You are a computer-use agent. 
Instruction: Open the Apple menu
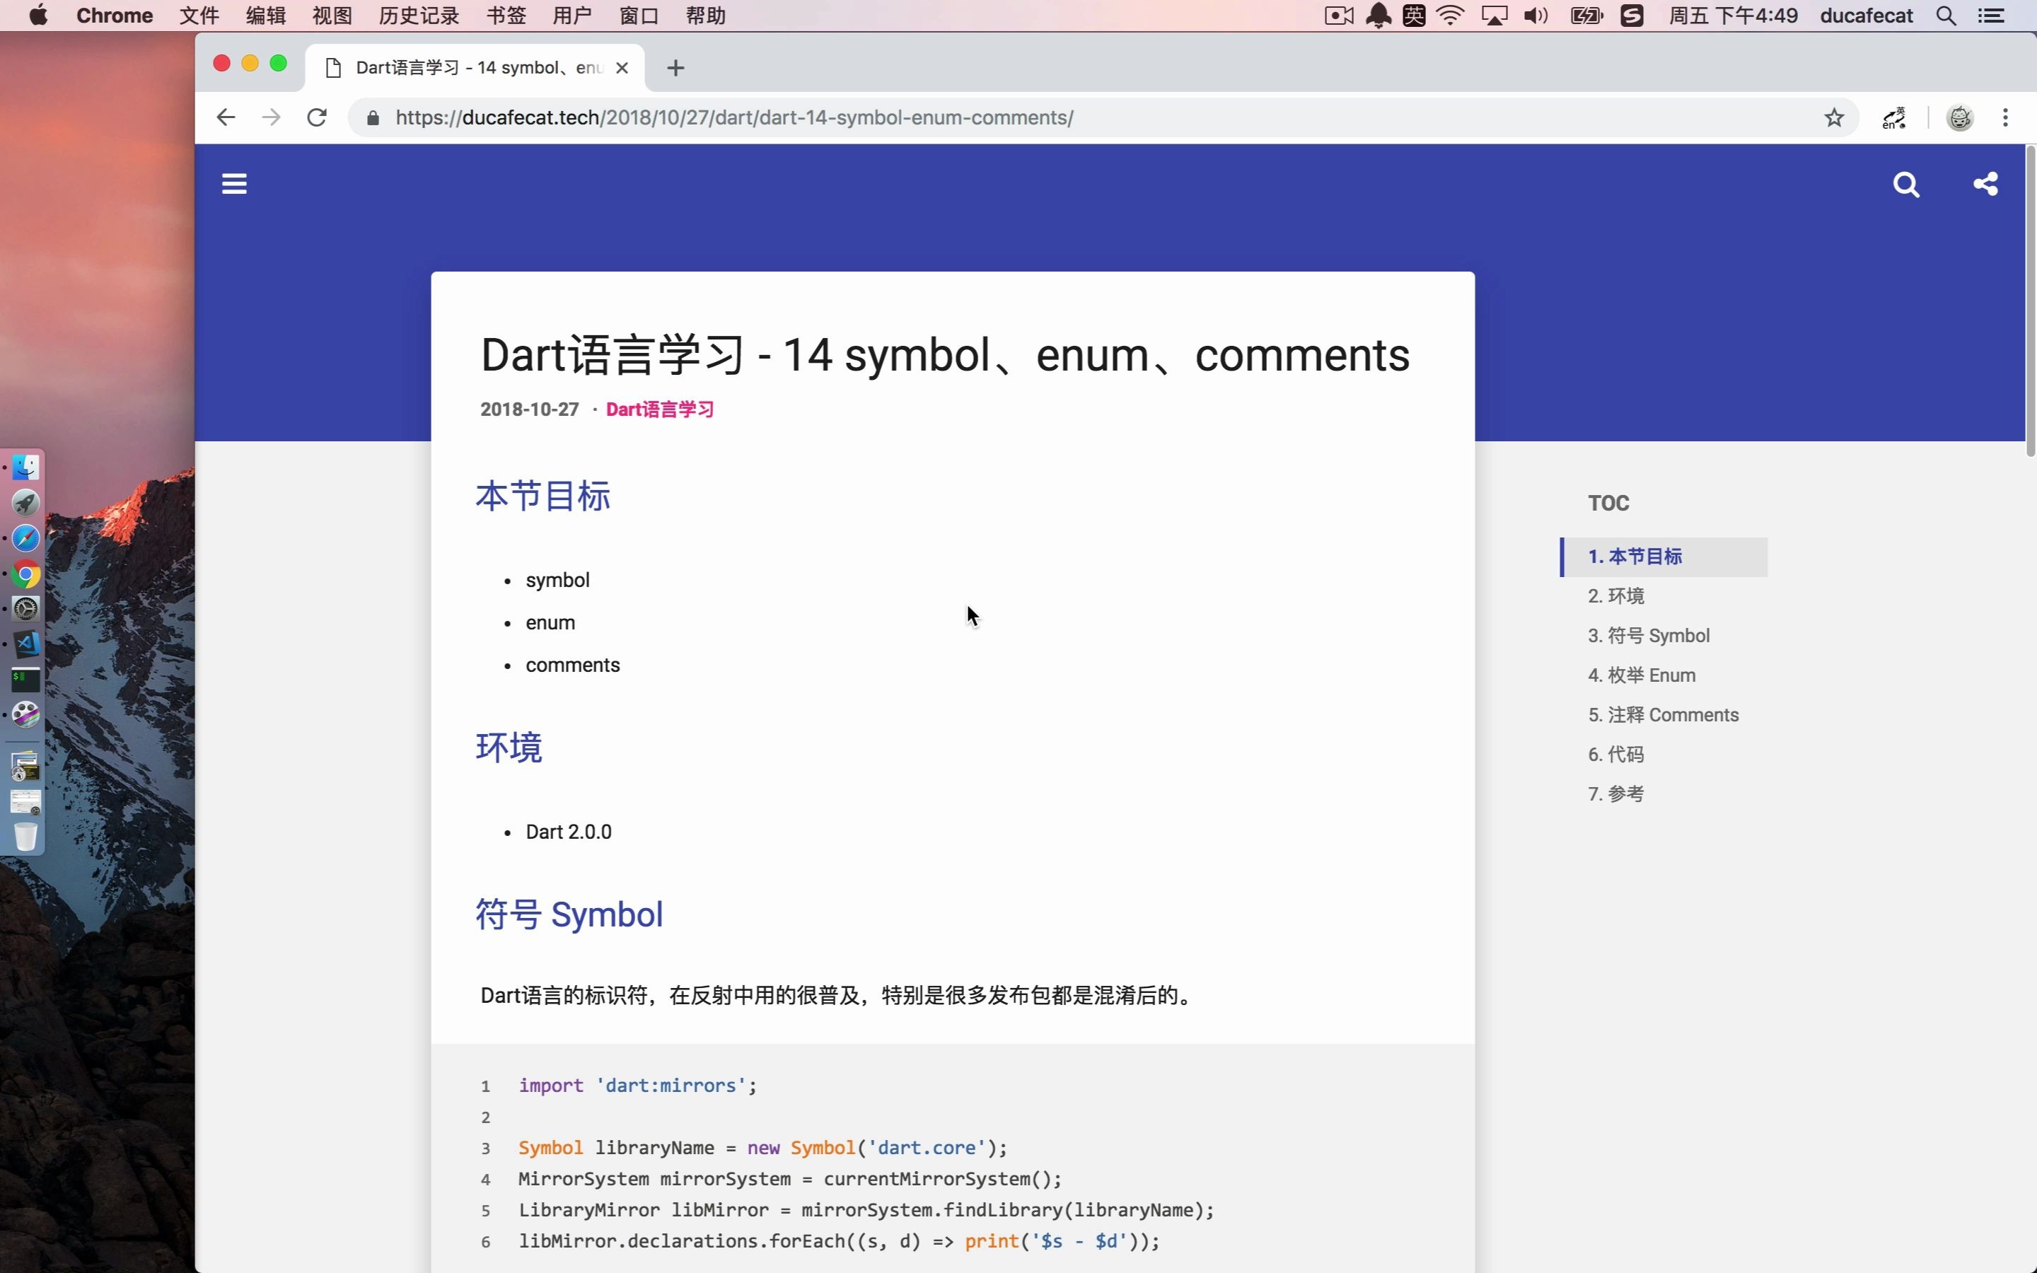coord(38,15)
